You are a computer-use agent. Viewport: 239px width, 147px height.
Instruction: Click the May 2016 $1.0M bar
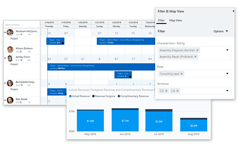90,121
